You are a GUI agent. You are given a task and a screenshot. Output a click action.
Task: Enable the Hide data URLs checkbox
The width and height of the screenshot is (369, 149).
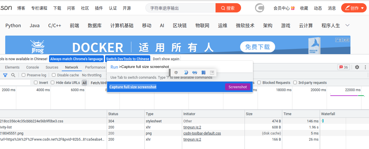coord(53,82)
